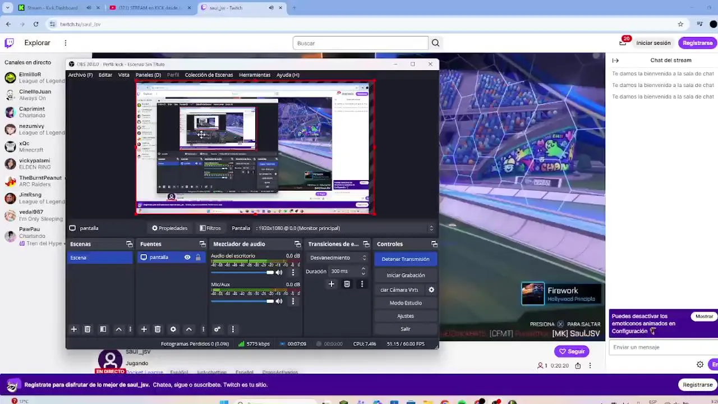Add a new source in Fuentes panel

point(144,329)
